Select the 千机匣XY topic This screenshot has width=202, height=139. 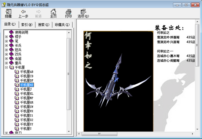[x=27, y=124]
